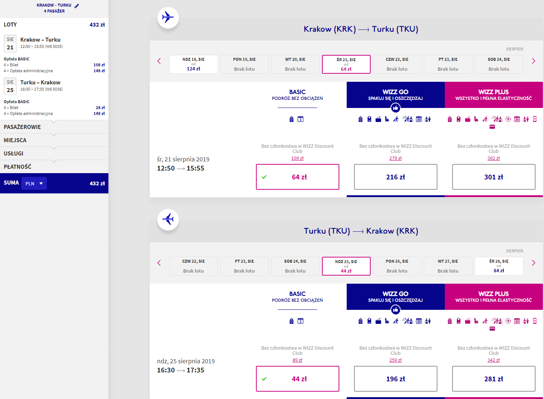
Task: Click circled plane icon in return WIZZ PLUS
Action: click(508, 321)
